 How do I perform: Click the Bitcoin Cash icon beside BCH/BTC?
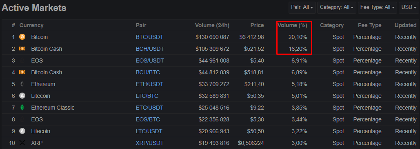[22, 72]
